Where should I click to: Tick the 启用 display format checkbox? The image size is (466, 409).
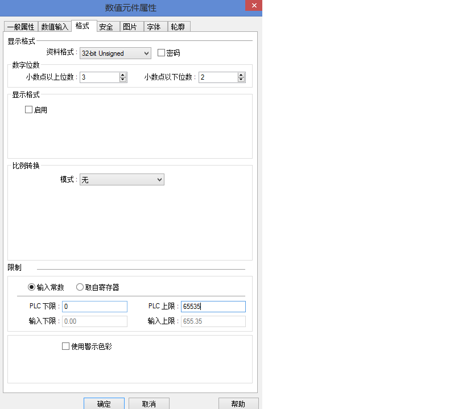(x=28, y=110)
